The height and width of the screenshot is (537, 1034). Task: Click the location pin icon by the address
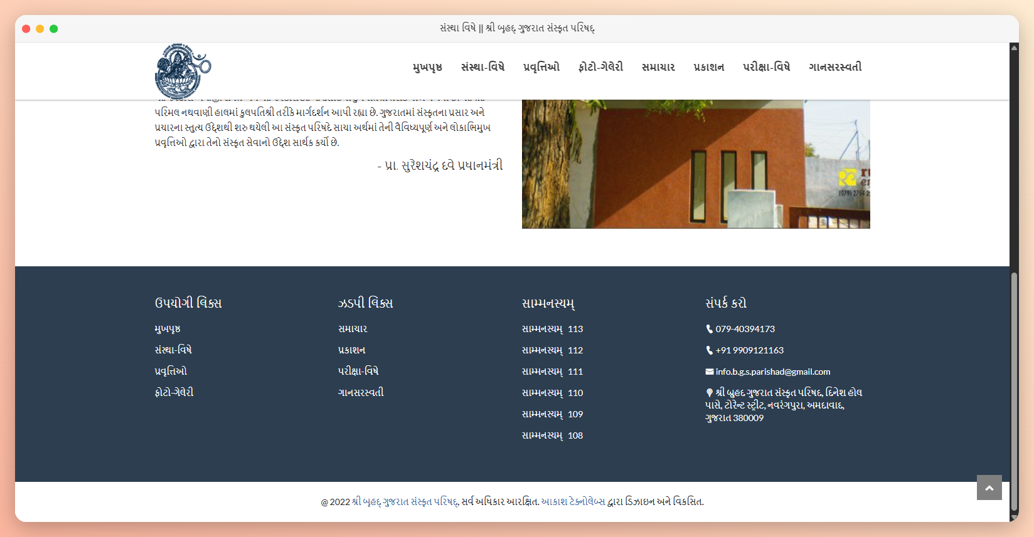click(710, 393)
